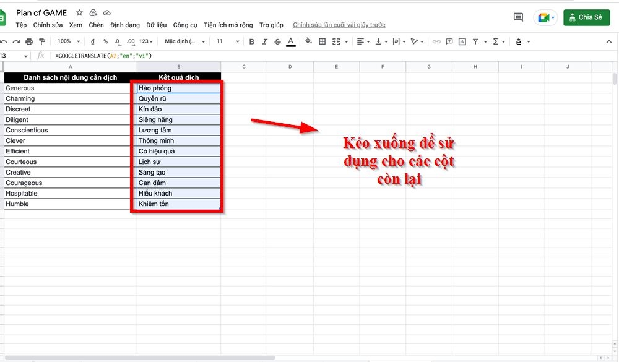Open the fill color bucket

click(x=309, y=41)
